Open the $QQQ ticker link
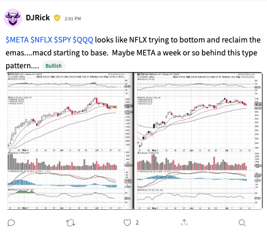The image size is (267, 232). [x=83, y=39]
